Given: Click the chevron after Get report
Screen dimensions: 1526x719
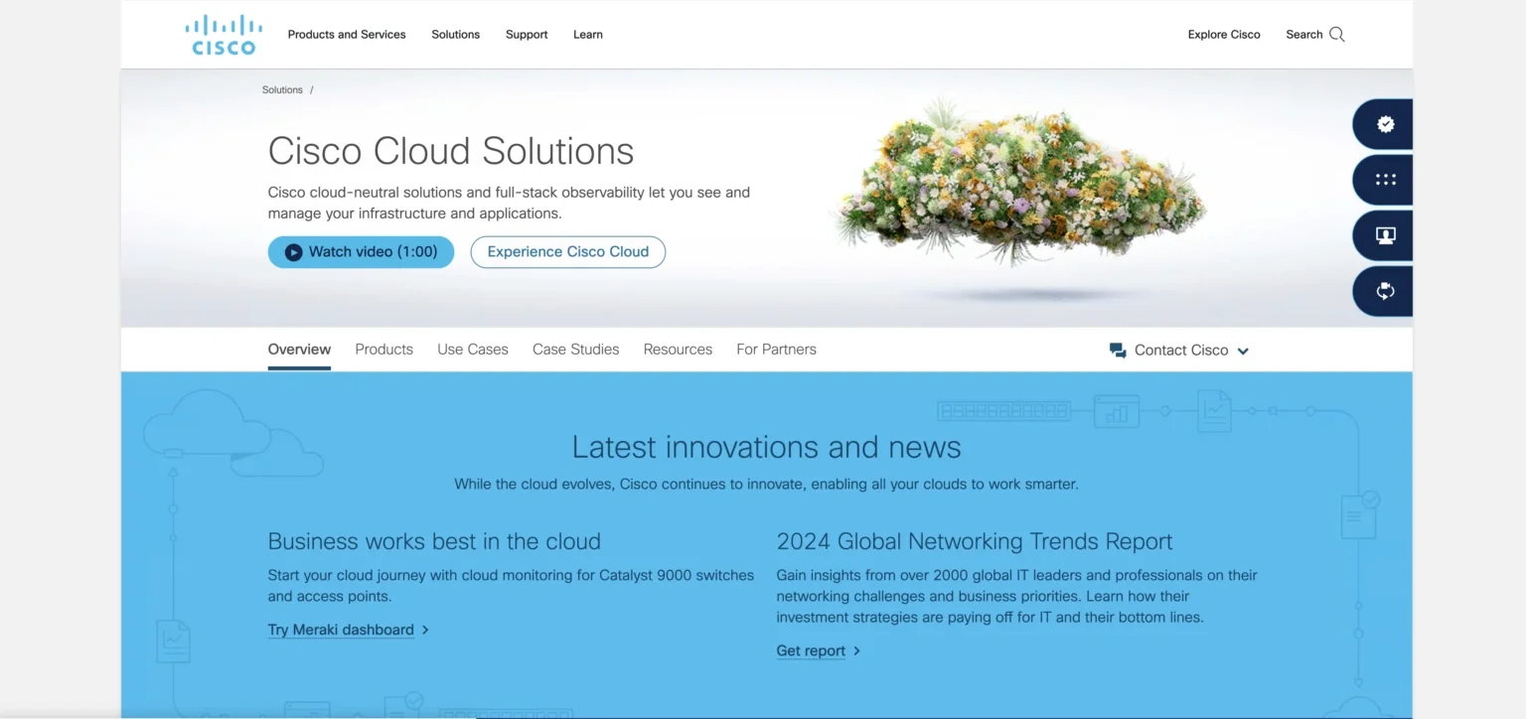Looking at the screenshot, I should [856, 650].
